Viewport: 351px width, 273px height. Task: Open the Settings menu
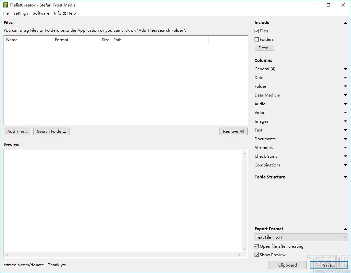pyautogui.click(x=20, y=13)
